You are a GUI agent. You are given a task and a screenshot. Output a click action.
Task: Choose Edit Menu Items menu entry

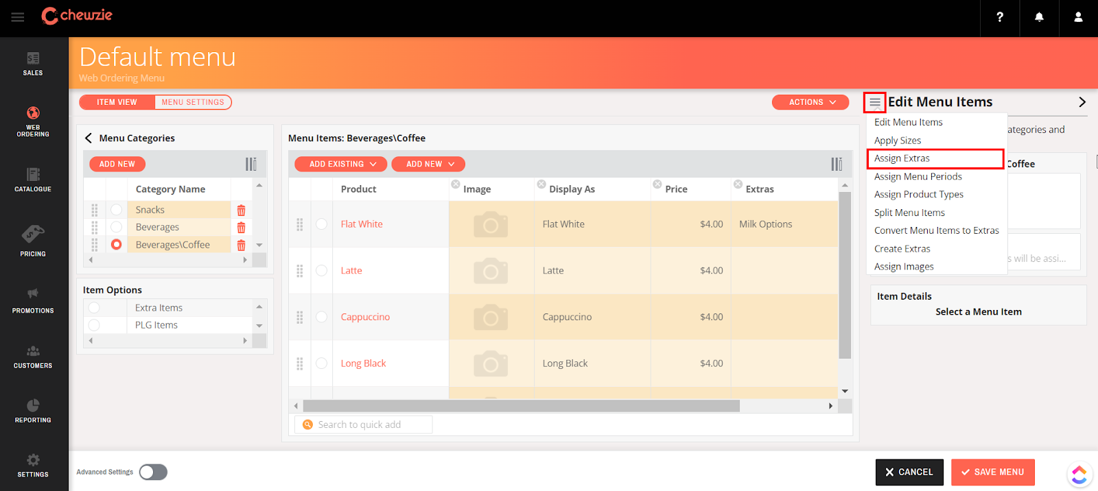click(x=909, y=122)
